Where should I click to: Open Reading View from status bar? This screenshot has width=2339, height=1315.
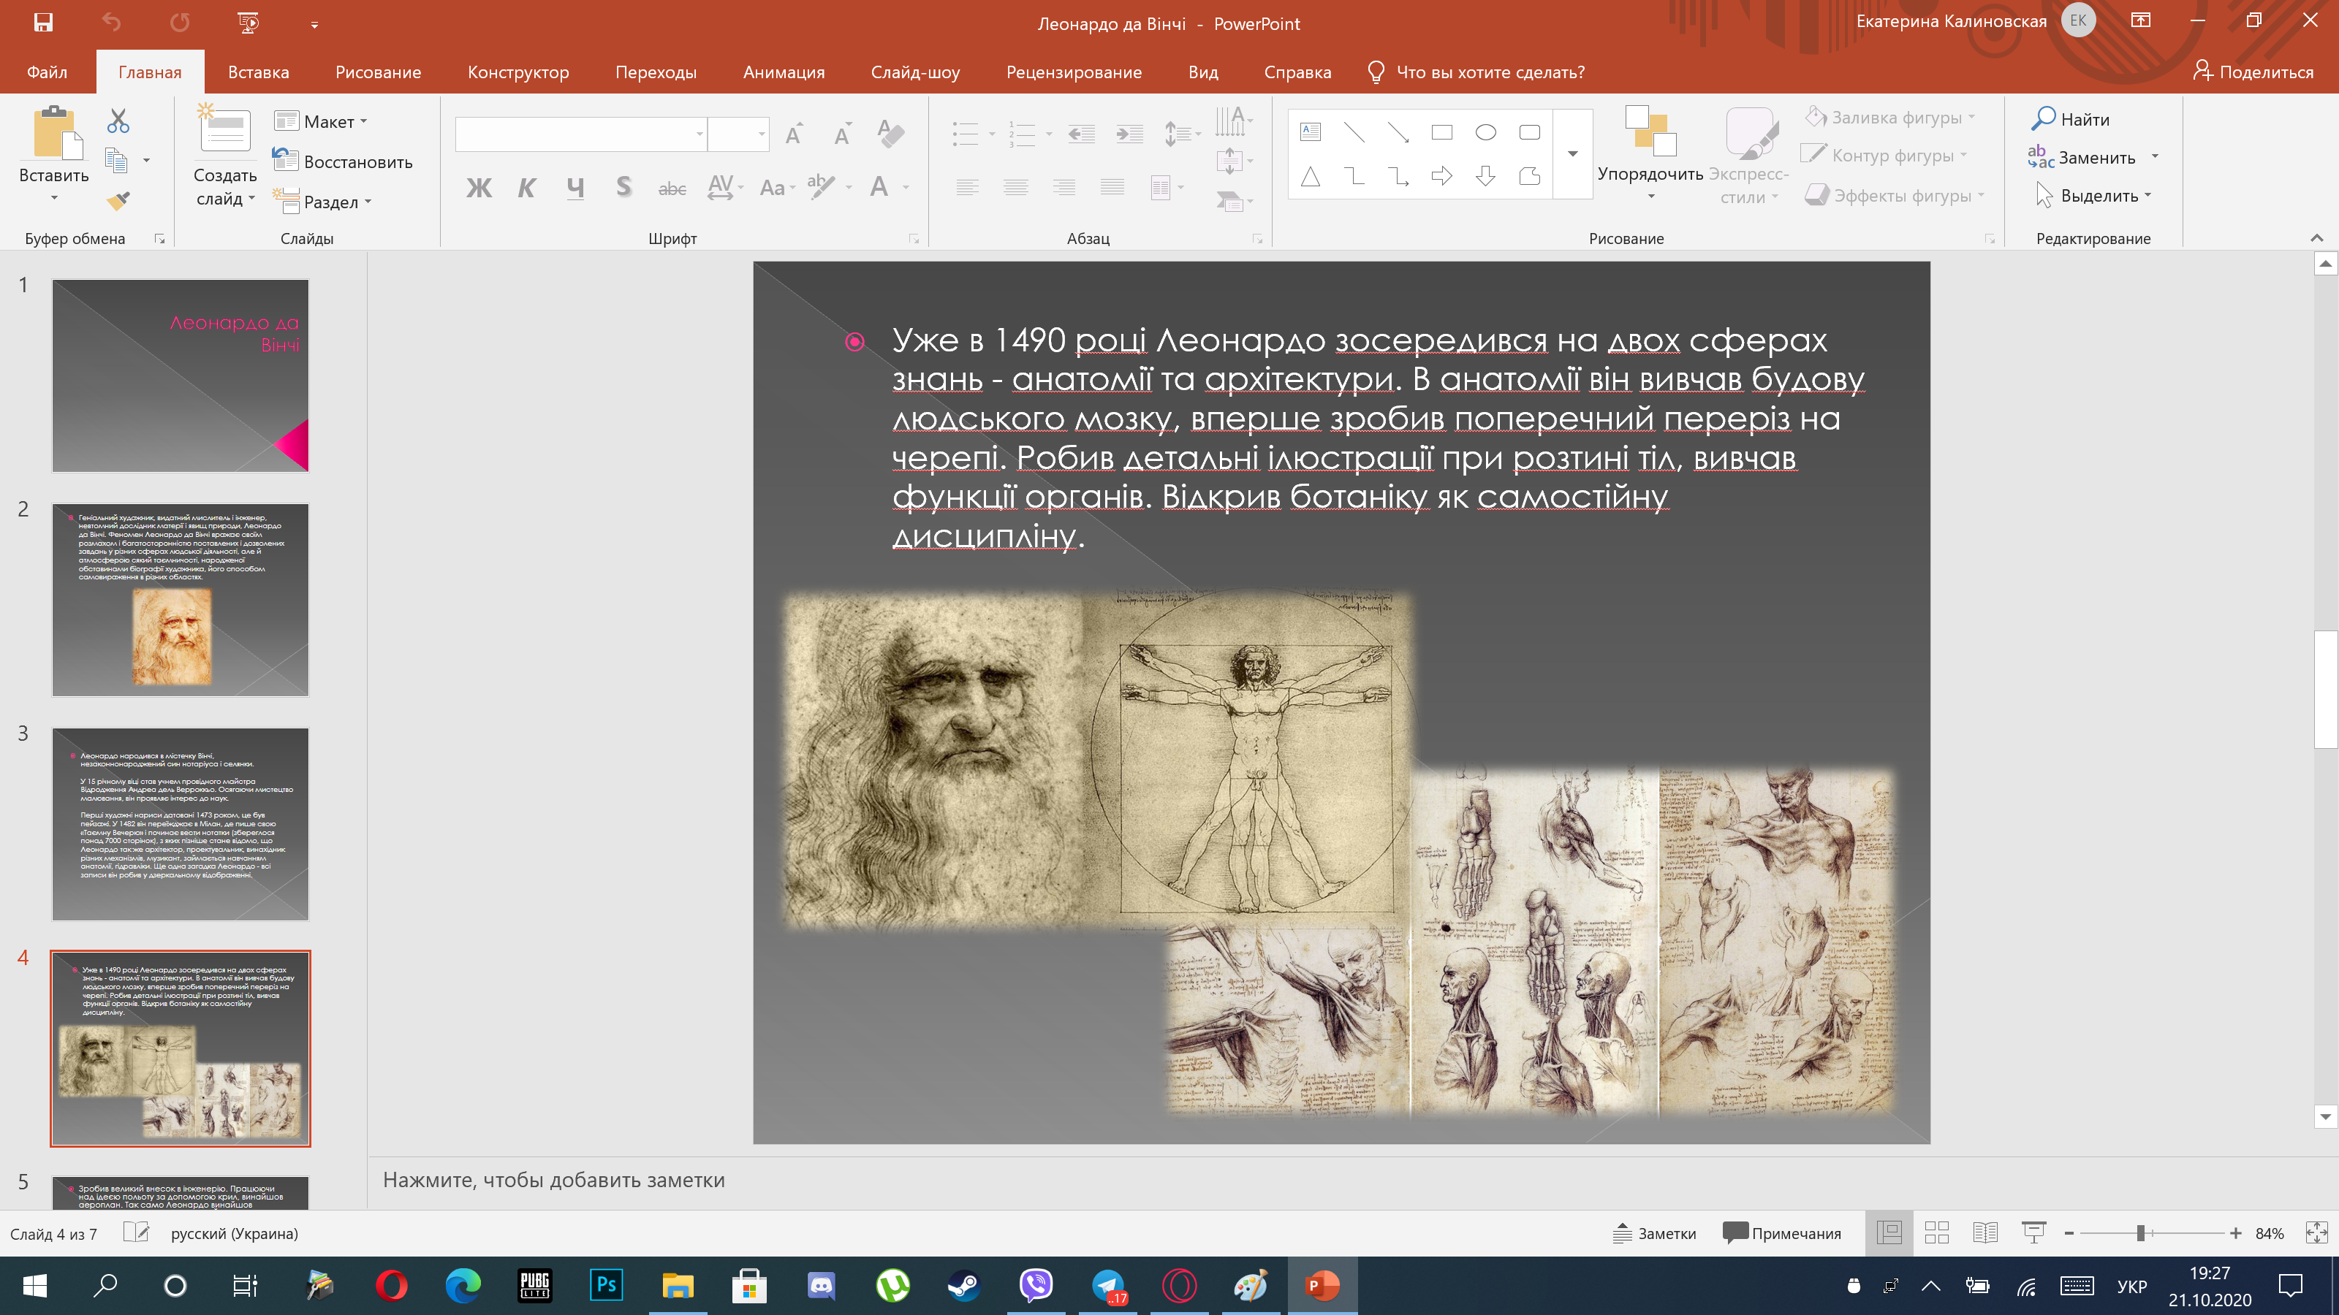(1985, 1233)
